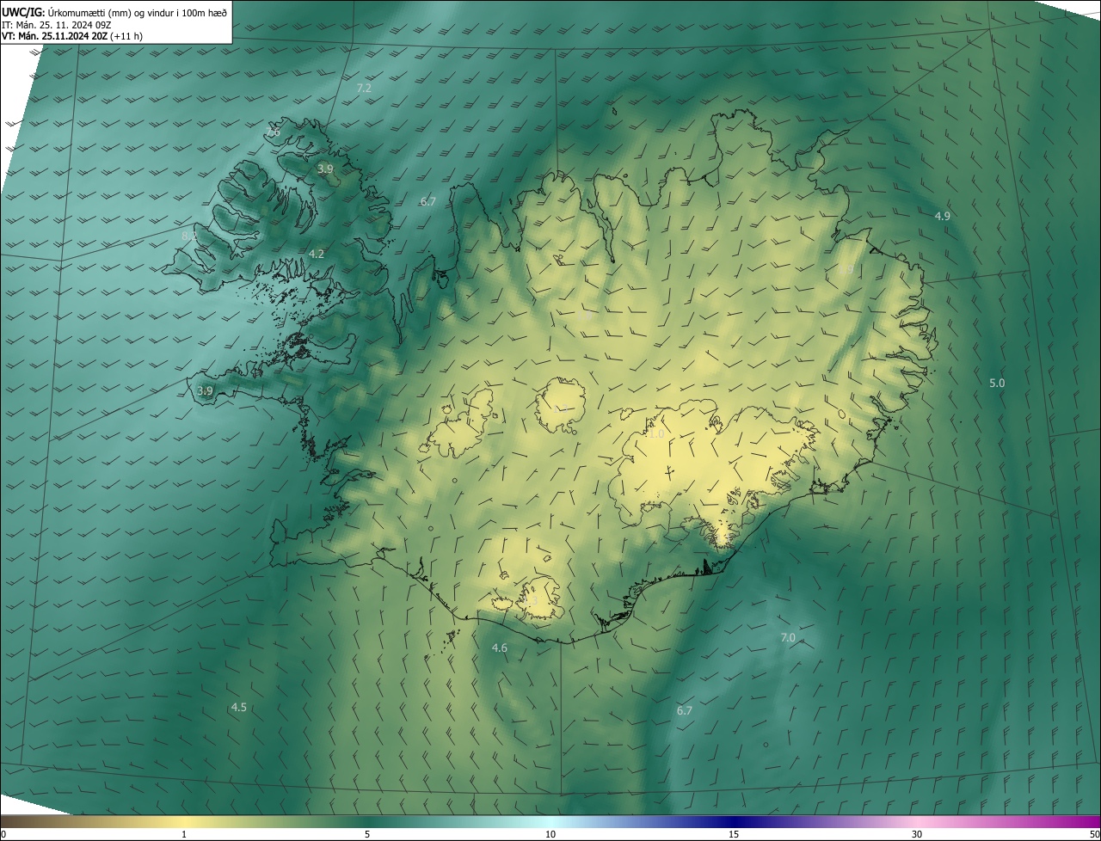Click the colorbar tick label 15
Viewport: 1101px width, 841px height.
tap(734, 834)
